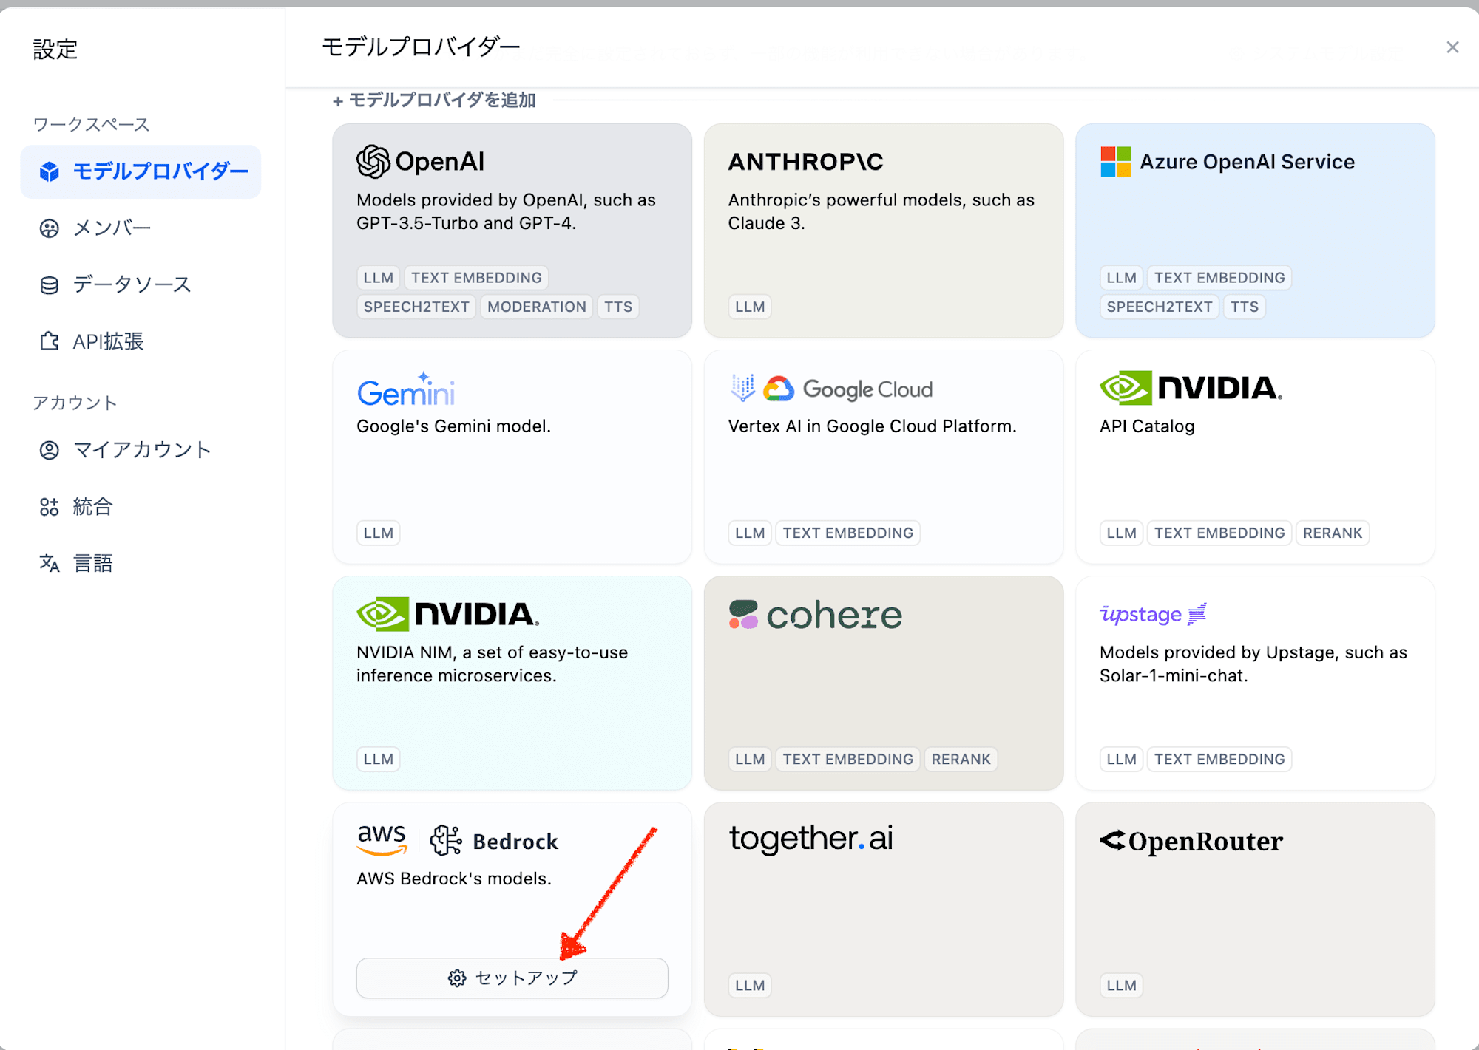1479x1050 pixels.
Task: Click the Azure OpenAI Service Microsoft logo
Action: (1116, 162)
